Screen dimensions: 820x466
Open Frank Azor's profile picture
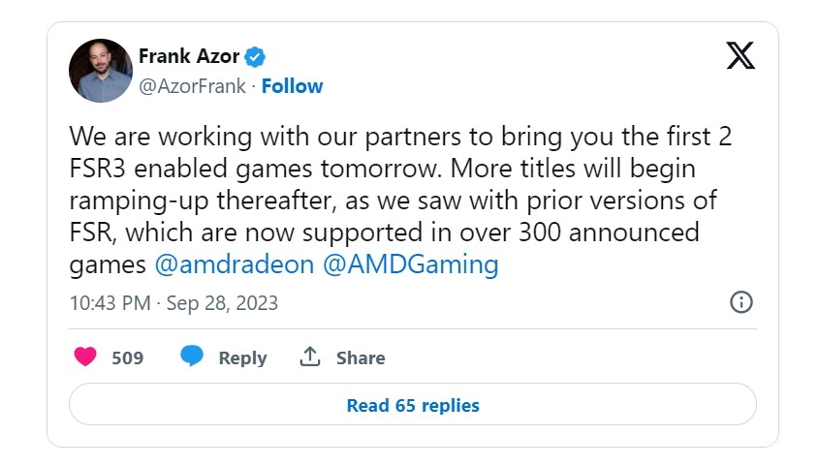pos(101,71)
